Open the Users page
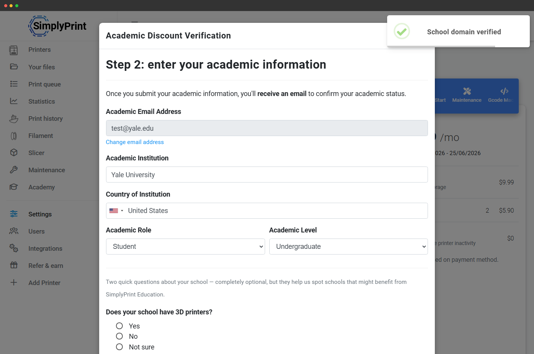 click(x=37, y=231)
